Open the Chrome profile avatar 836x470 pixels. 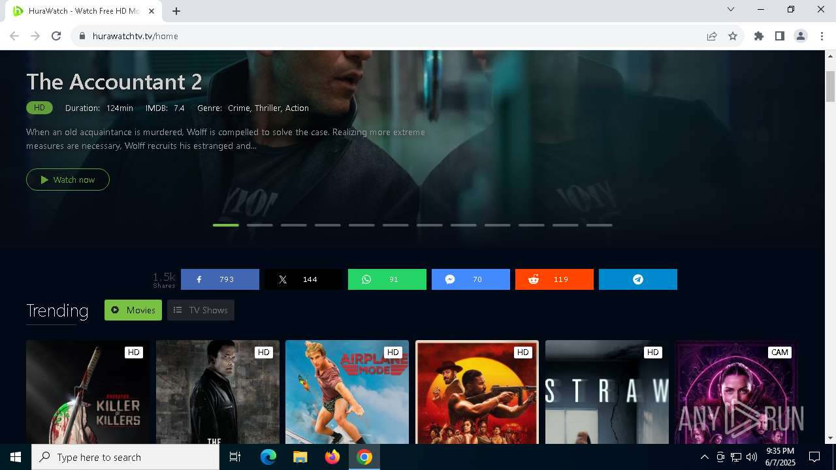click(x=801, y=36)
